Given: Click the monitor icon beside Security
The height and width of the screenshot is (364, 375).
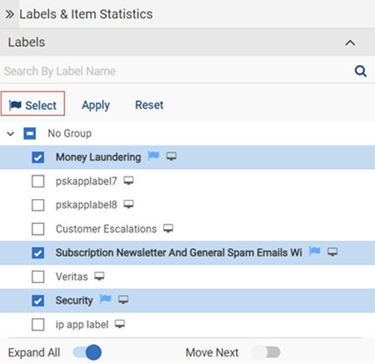Looking at the screenshot, I should click(123, 300).
